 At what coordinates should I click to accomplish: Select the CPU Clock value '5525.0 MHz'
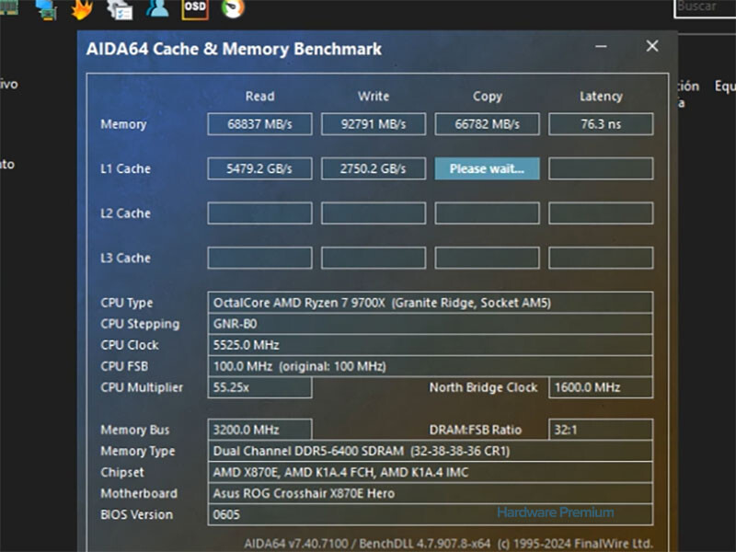(x=430, y=345)
